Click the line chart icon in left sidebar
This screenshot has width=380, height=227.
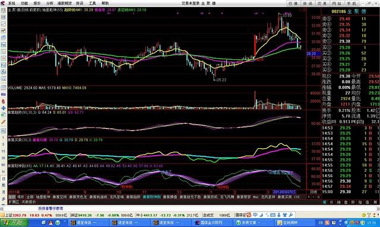(x=4, y=24)
